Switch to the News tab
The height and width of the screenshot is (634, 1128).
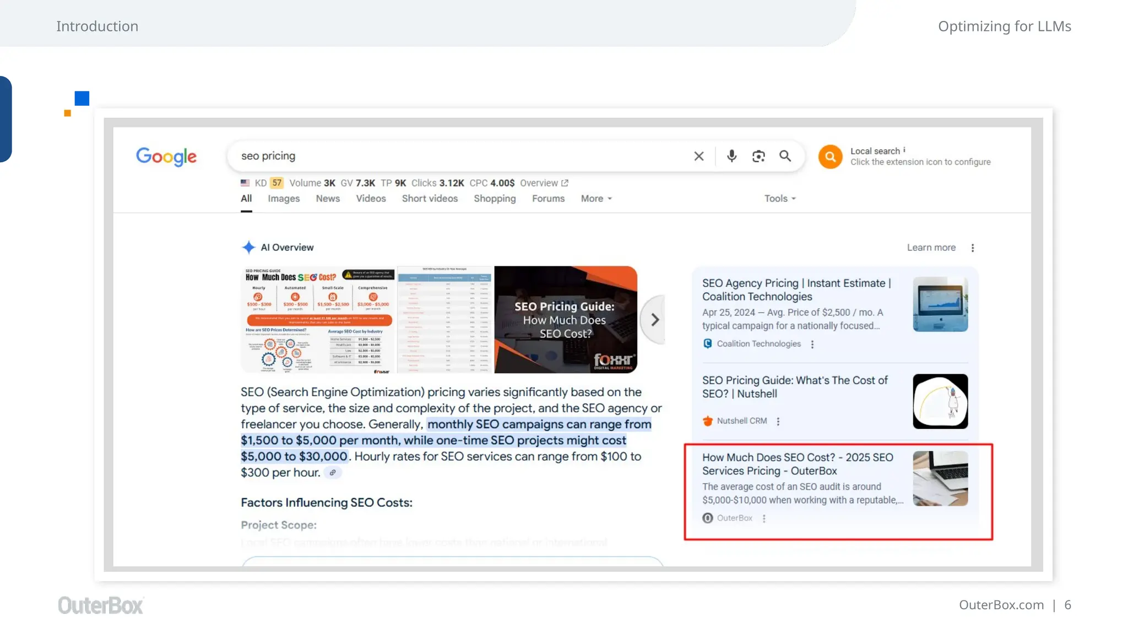(x=328, y=199)
